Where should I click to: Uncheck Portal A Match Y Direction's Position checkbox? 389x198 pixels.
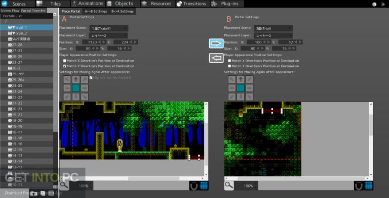[65, 66]
